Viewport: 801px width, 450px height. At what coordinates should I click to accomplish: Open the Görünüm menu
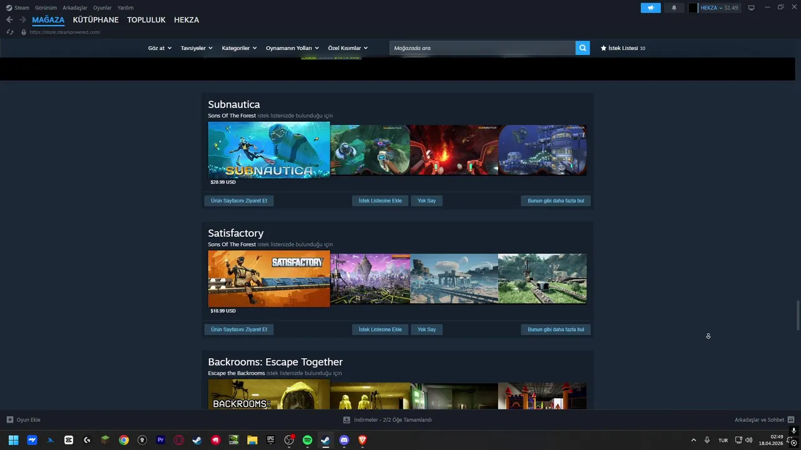click(46, 7)
